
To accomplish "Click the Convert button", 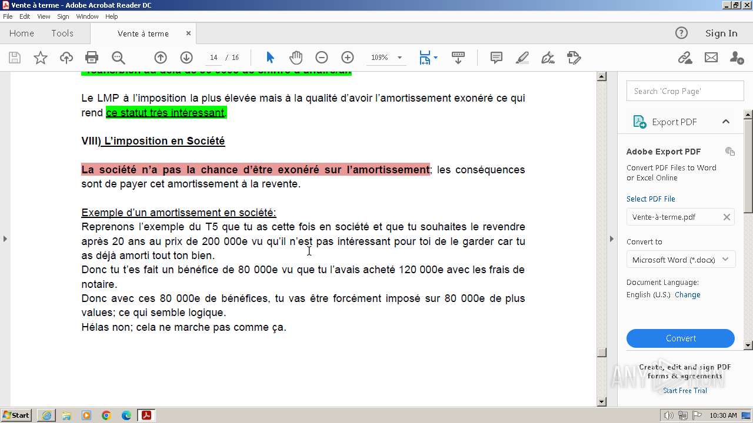I will [681, 338].
